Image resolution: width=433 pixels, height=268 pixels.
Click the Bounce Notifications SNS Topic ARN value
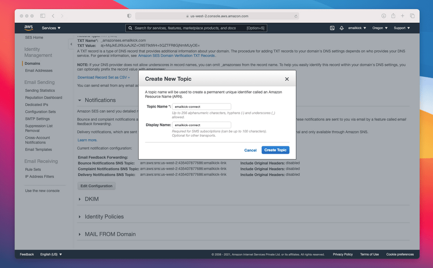tap(183, 163)
